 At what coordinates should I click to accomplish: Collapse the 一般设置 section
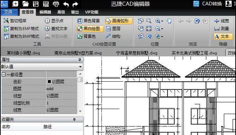pos(4,75)
